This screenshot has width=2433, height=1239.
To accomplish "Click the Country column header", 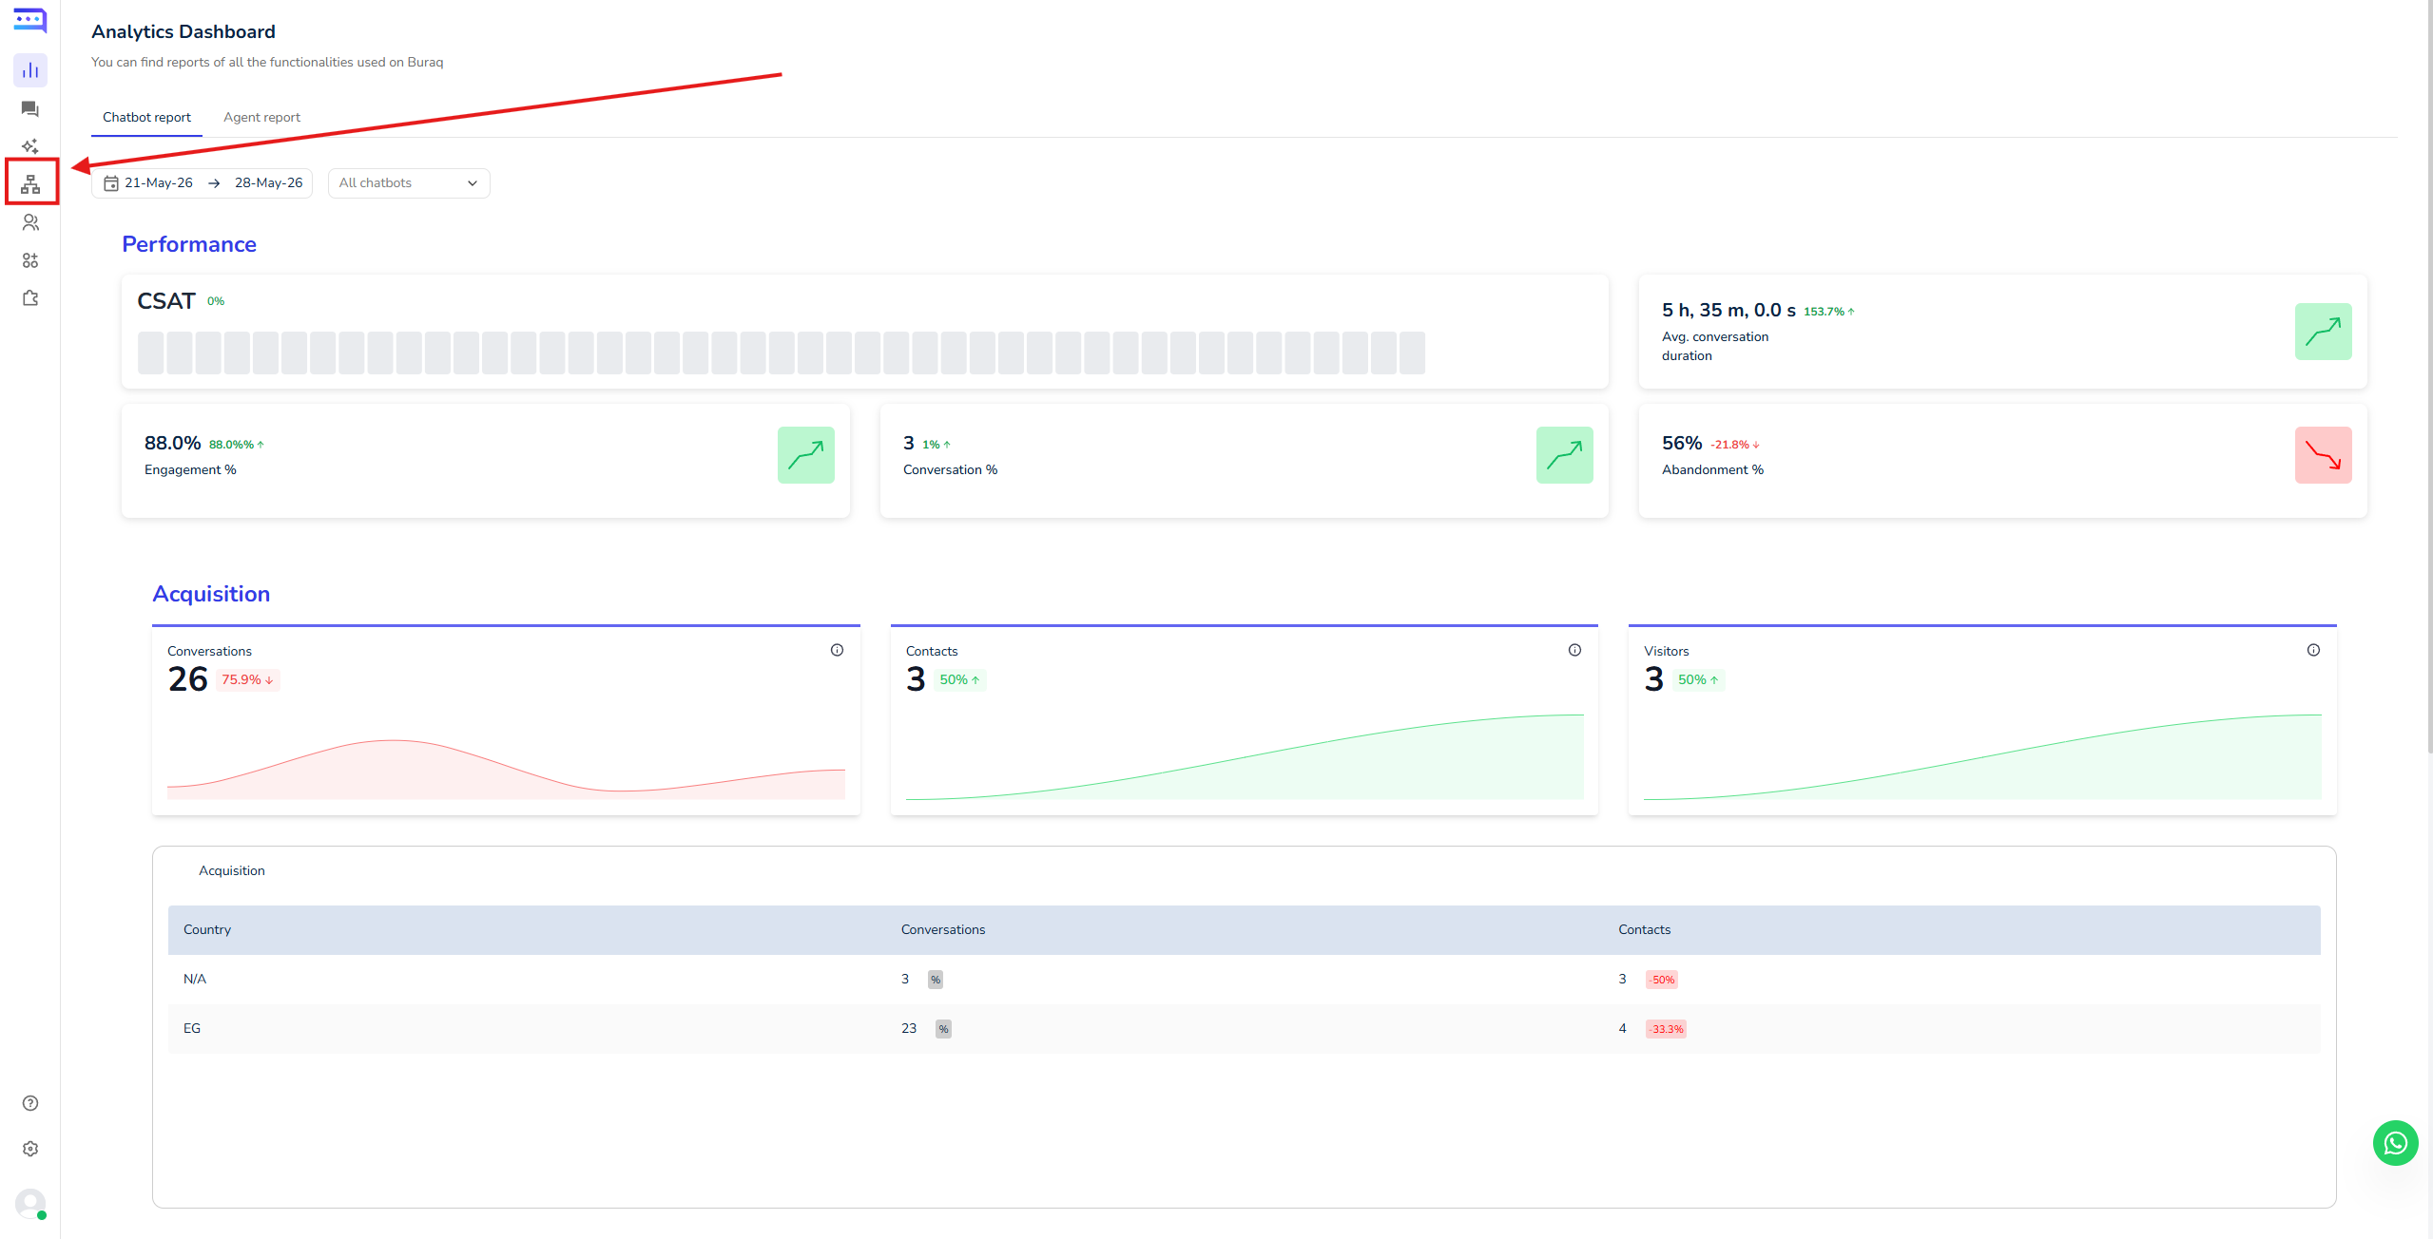I will point(207,929).
